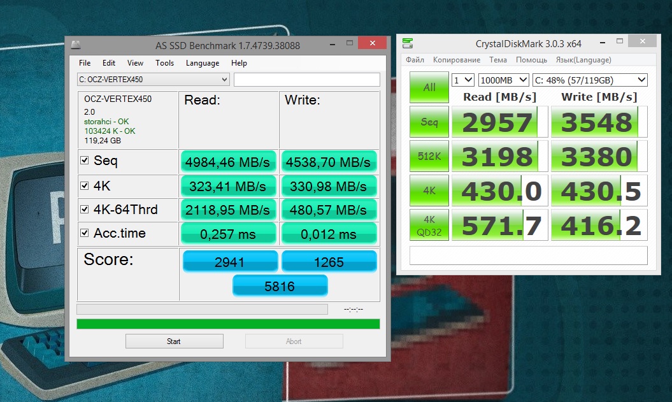Click the storahci - OK driver status

pos(106,122)
